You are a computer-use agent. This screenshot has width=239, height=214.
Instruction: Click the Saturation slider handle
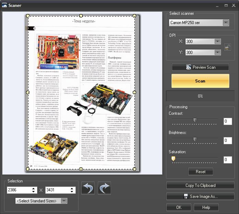173,159
